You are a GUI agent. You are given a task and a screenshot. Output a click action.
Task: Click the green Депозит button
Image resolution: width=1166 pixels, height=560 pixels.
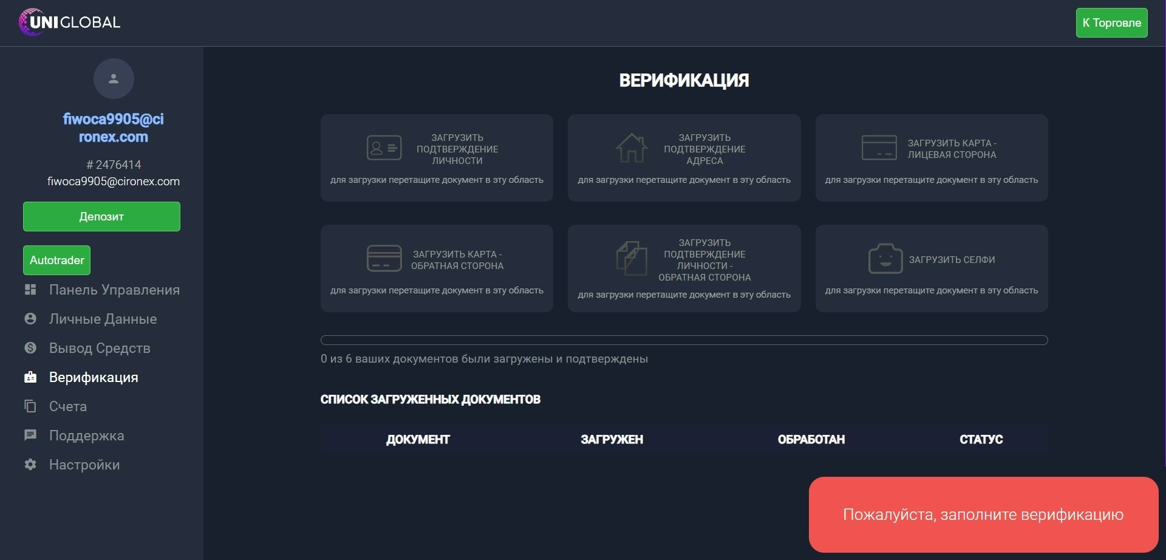coord(101,217)
